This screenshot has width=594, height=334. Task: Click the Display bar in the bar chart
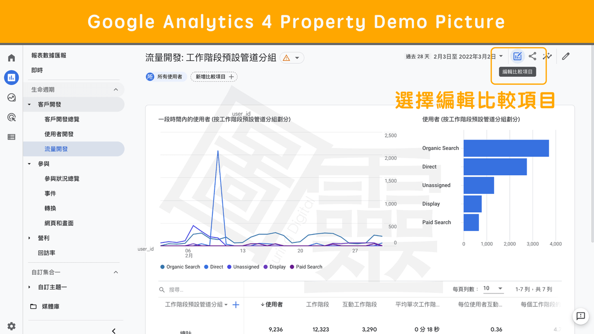coord(473,204)
